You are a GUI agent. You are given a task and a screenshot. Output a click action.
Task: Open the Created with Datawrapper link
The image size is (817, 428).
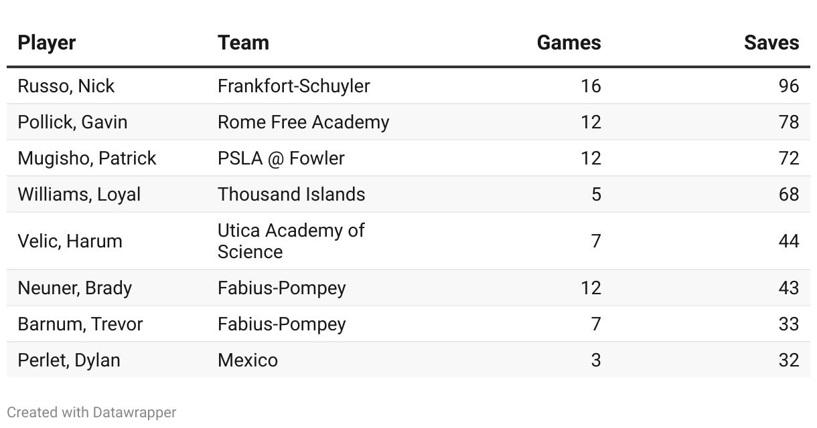(92, 412)
